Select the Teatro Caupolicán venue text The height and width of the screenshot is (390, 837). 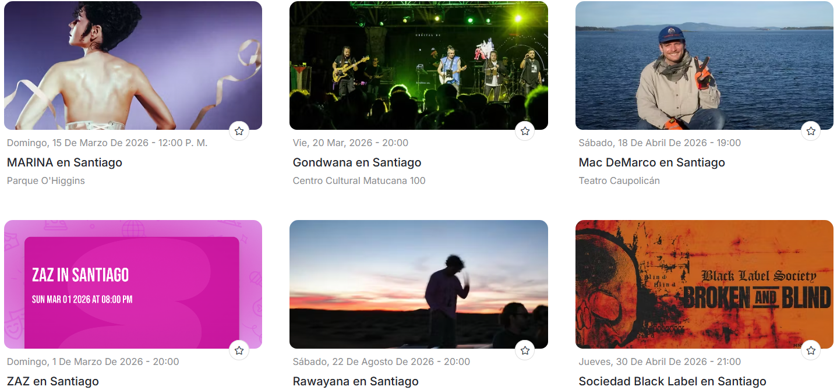(619, 180)
